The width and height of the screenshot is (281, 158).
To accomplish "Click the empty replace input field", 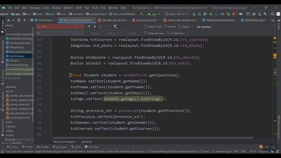I will pyautogui.click(x=60, y=33).
